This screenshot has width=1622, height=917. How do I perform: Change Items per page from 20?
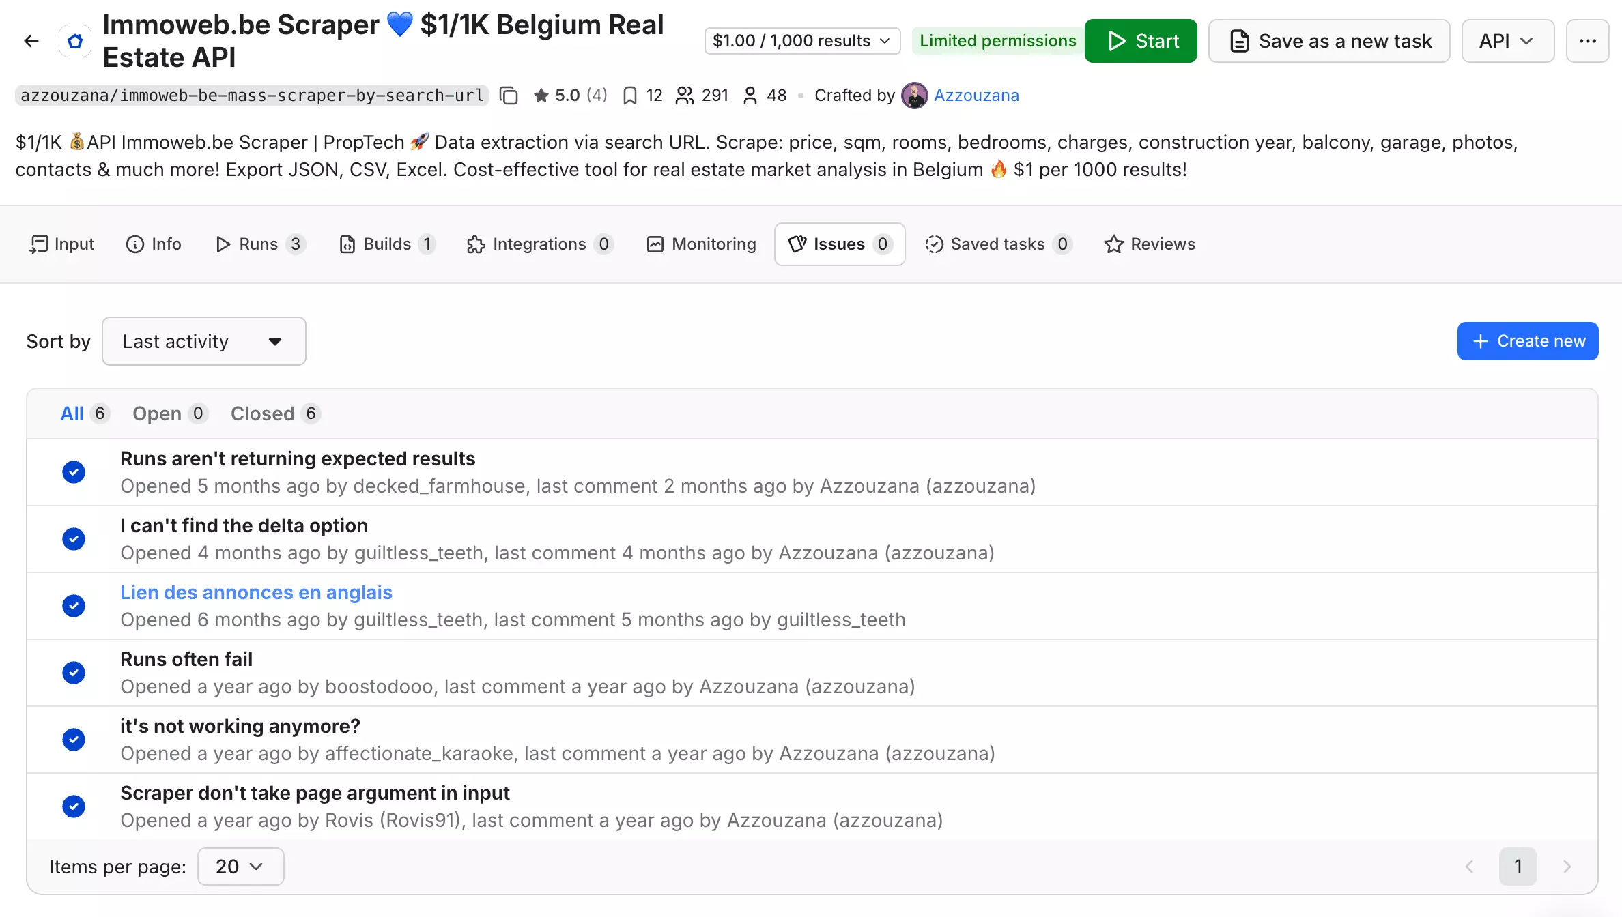240,867
